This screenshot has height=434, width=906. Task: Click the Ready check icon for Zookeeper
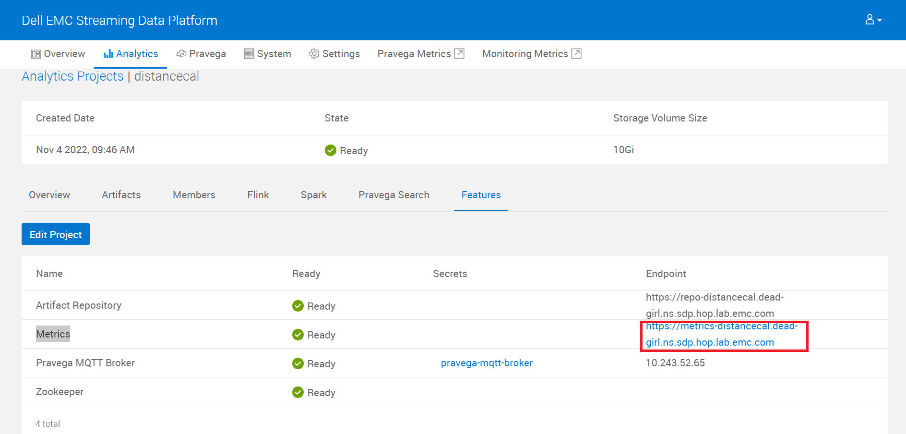tap(298, 392)
